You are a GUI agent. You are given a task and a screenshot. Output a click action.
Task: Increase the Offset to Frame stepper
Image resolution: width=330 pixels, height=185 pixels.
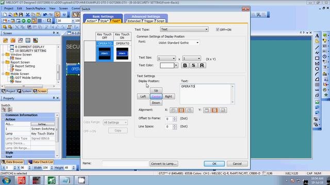[175, 118]
